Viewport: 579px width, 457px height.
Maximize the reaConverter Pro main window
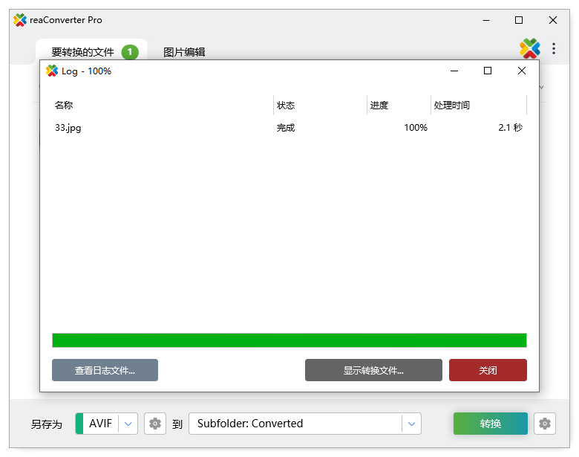click(518, 20)
